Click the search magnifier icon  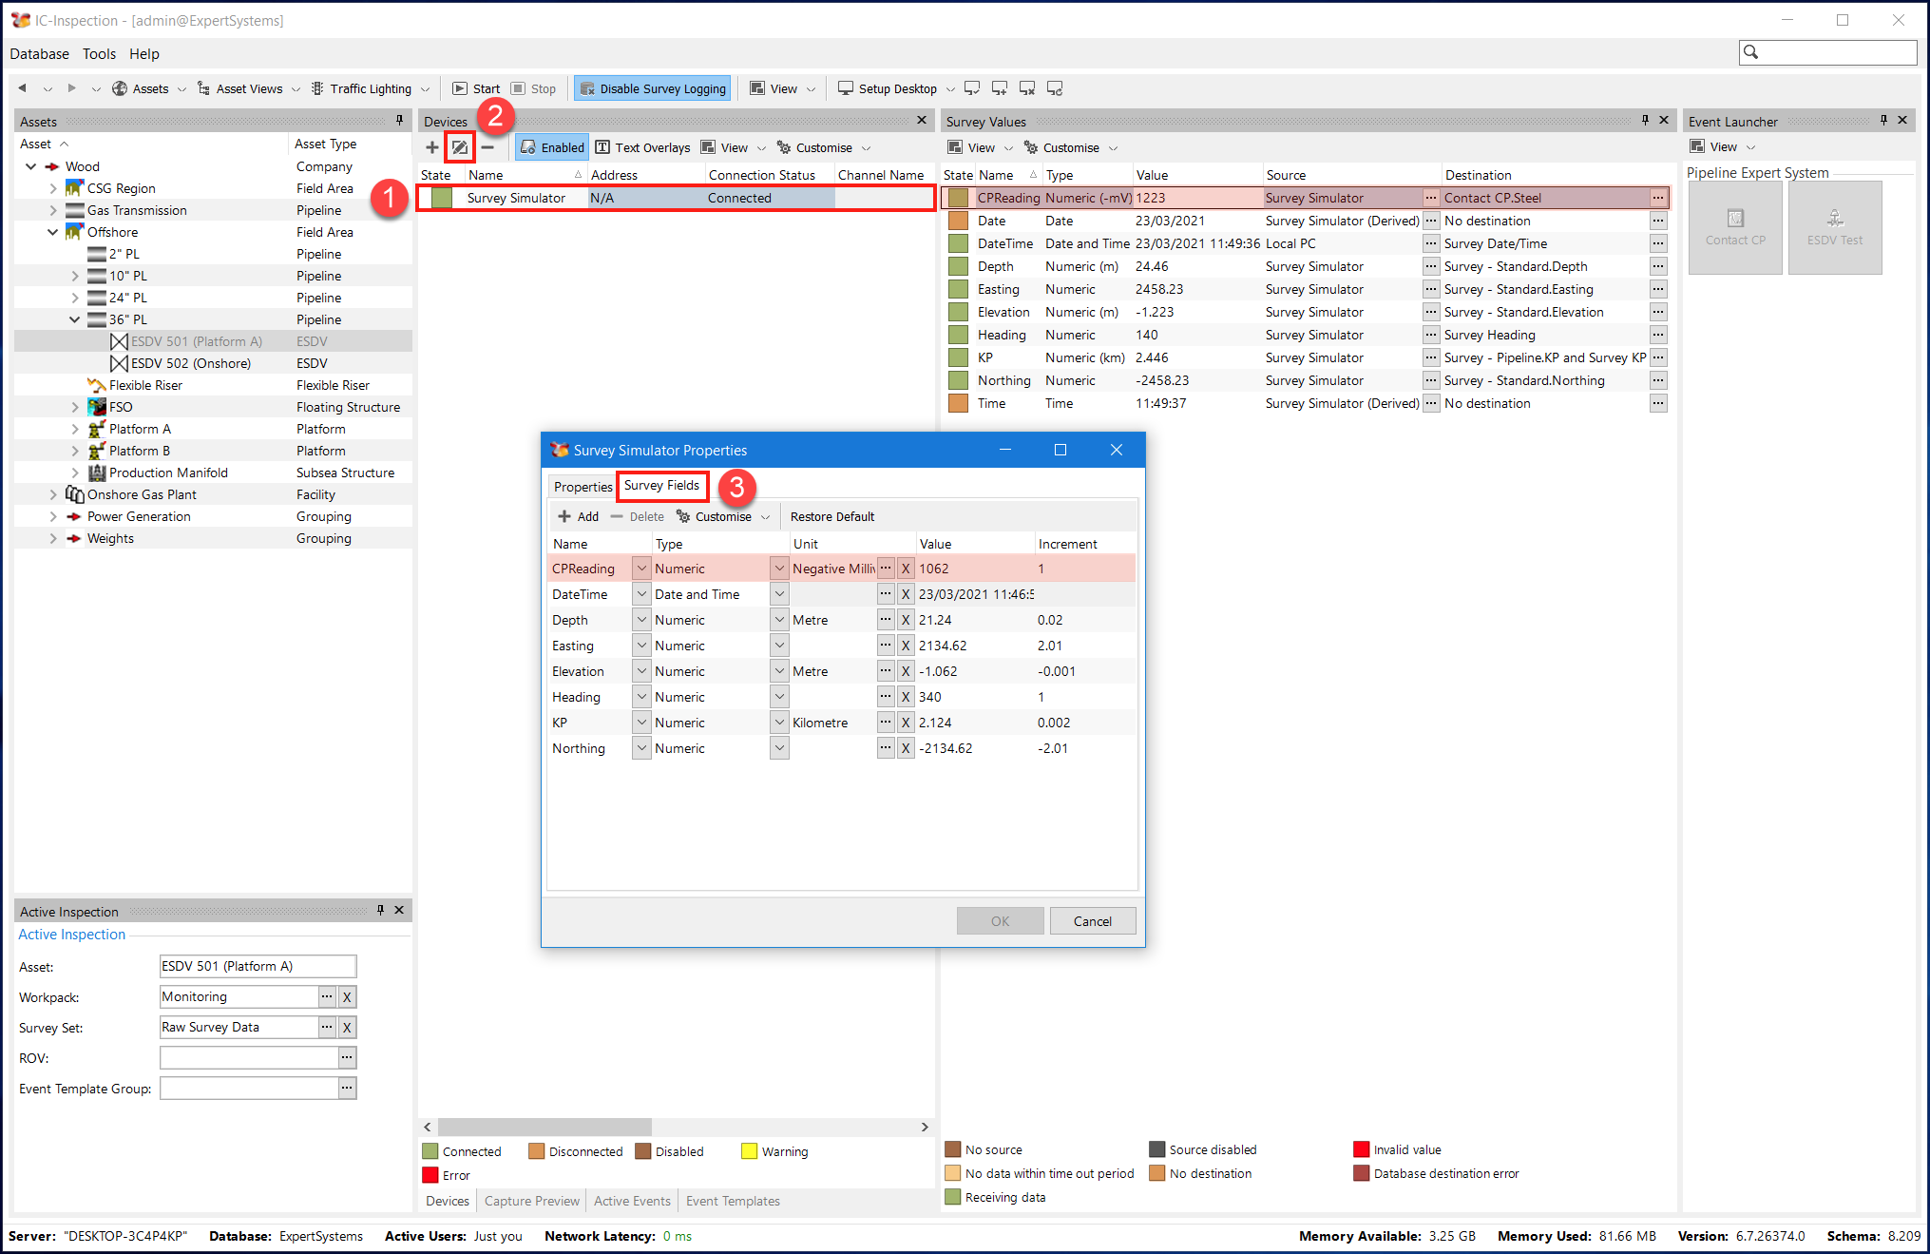1751,52
